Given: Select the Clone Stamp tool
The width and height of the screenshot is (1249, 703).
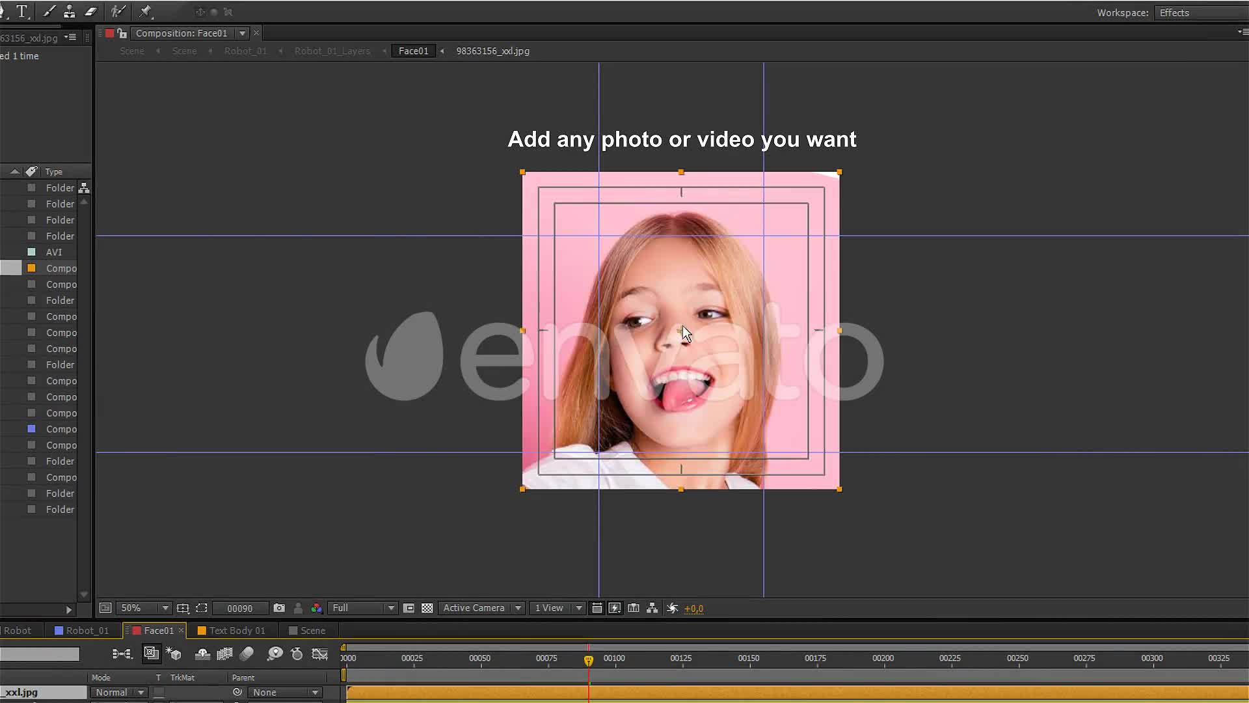Looking at the screenshot, I should 68,10.
